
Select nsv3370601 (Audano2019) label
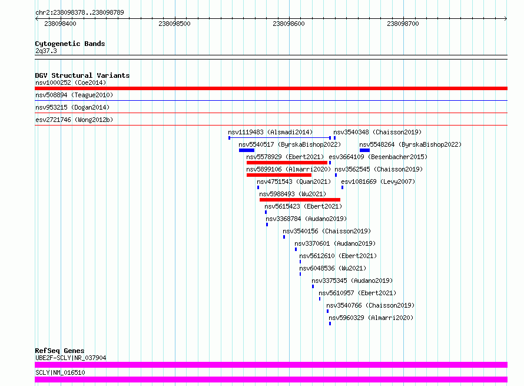tap(335, 243)
